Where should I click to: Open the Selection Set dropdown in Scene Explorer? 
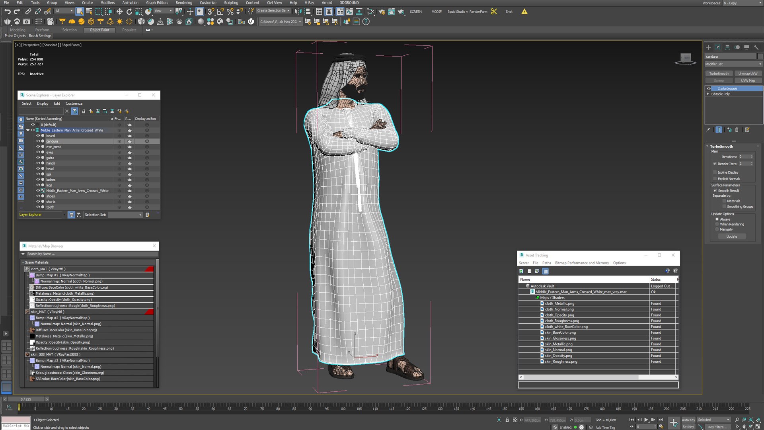click(125, 215)
